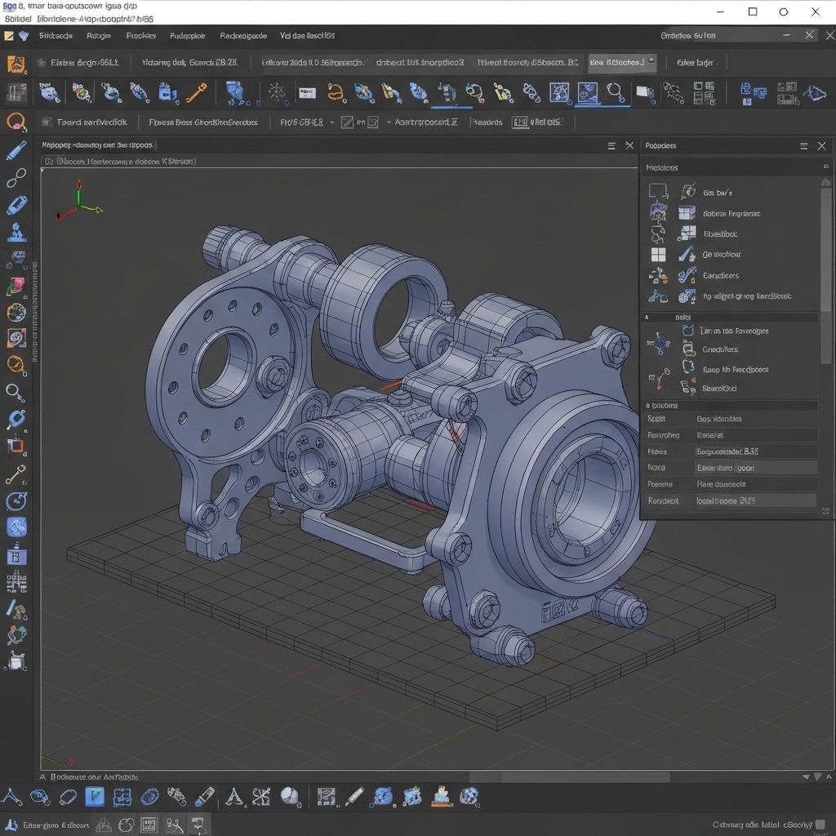Select the grid table icon in the Properties panel
The width and height of the screenshot is (836, 836).
(x=658, y=255)
